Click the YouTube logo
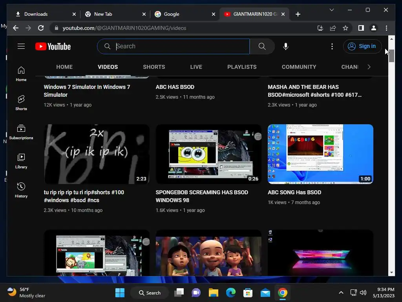 pyautogui.click(x=53, y=46)
